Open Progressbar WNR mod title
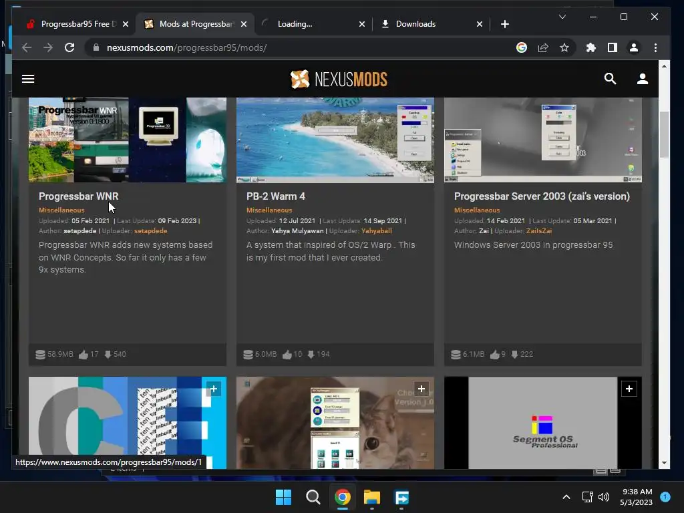684x513 pixels. pos(79,196)
